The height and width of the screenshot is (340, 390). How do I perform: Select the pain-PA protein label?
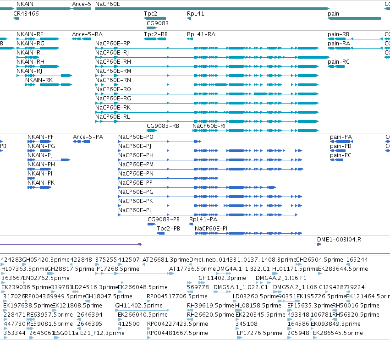(341, 137)
